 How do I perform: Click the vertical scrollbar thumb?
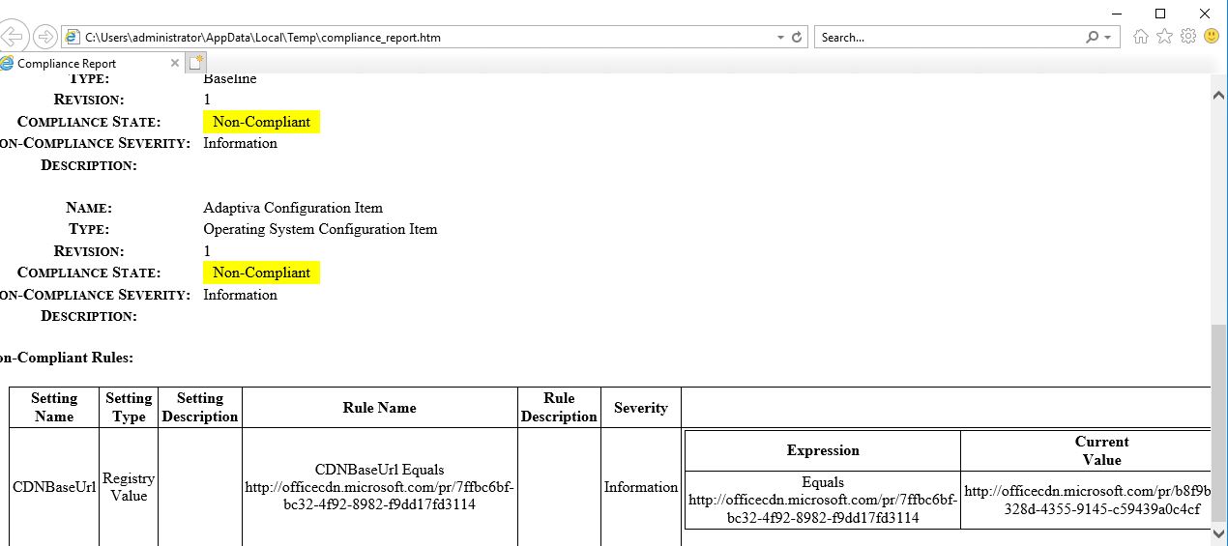1218,422
